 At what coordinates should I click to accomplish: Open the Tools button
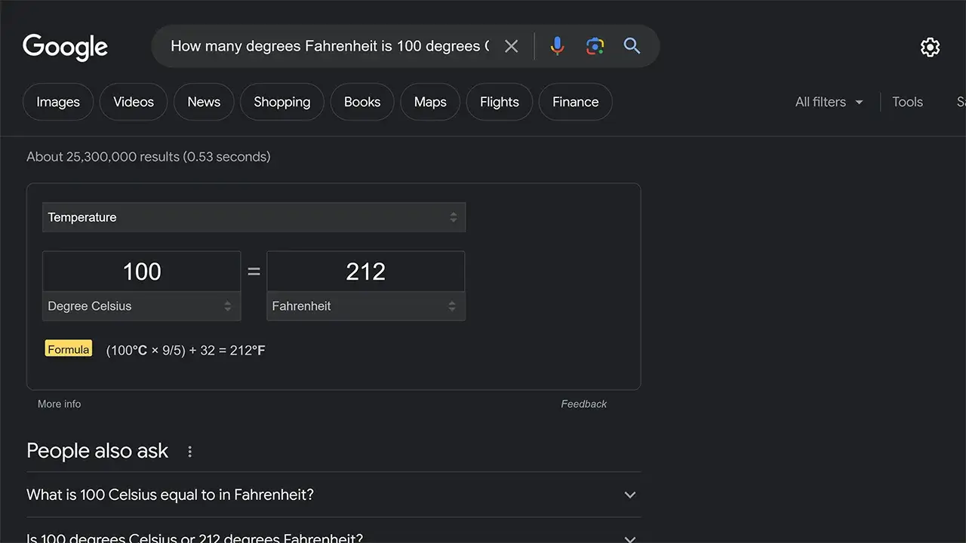(907, 102)
